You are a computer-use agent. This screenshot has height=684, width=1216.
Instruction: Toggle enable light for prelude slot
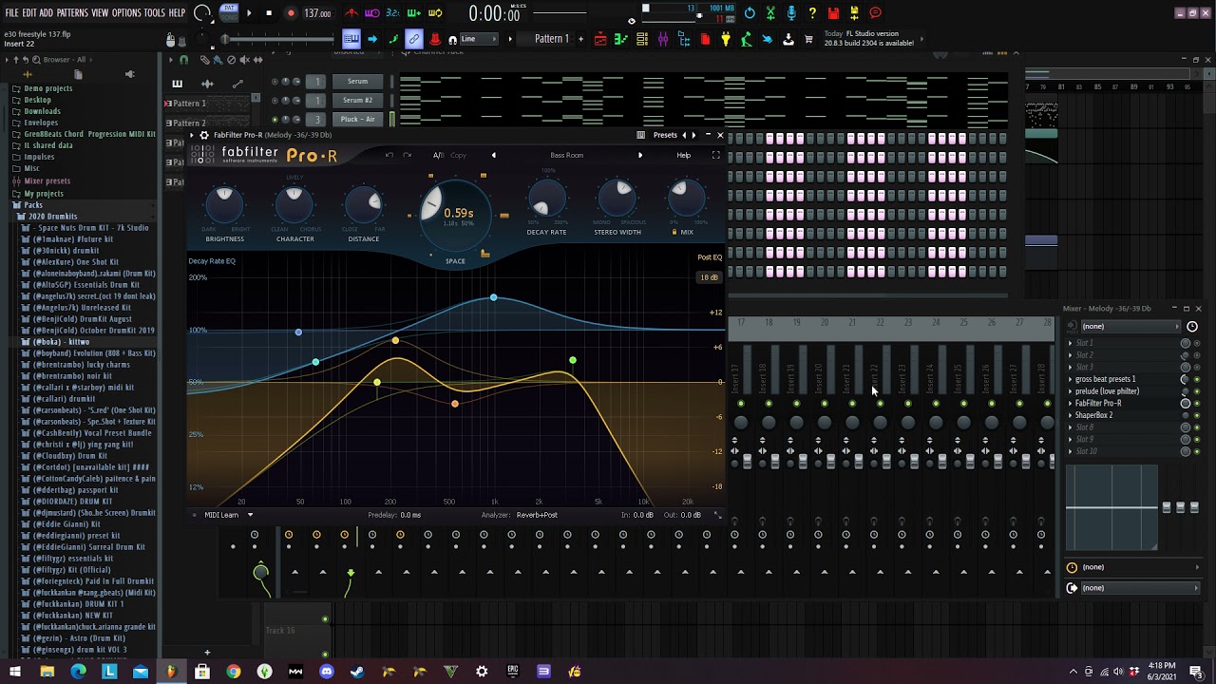[x=1196, y=391]
